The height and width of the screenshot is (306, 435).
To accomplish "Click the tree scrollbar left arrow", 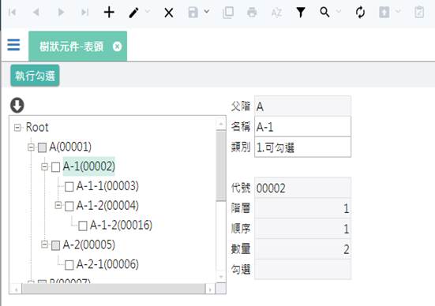I will coord(16,289).
